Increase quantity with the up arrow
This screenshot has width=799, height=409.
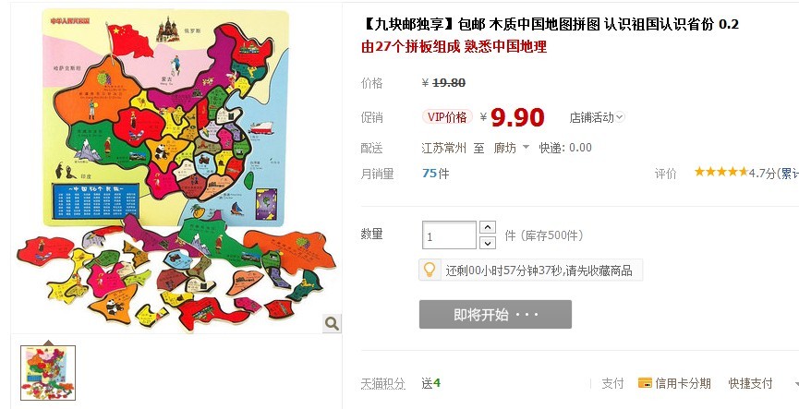[x=488, y=227]
